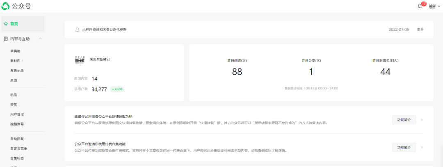Click 昨日新增关注 value 44

pyautogui.click(x=385, y=72)
